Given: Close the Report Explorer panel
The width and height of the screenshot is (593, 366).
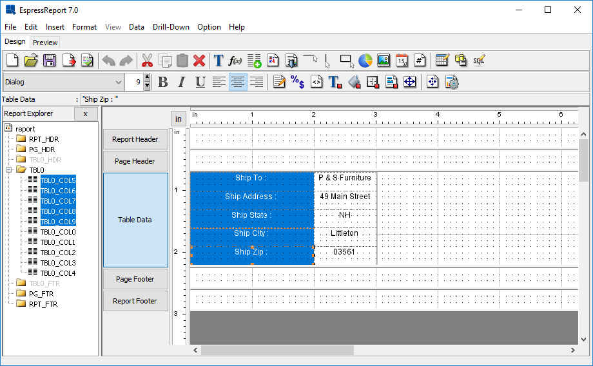Looking at the screenshot, I should click(x=86, y=113).
